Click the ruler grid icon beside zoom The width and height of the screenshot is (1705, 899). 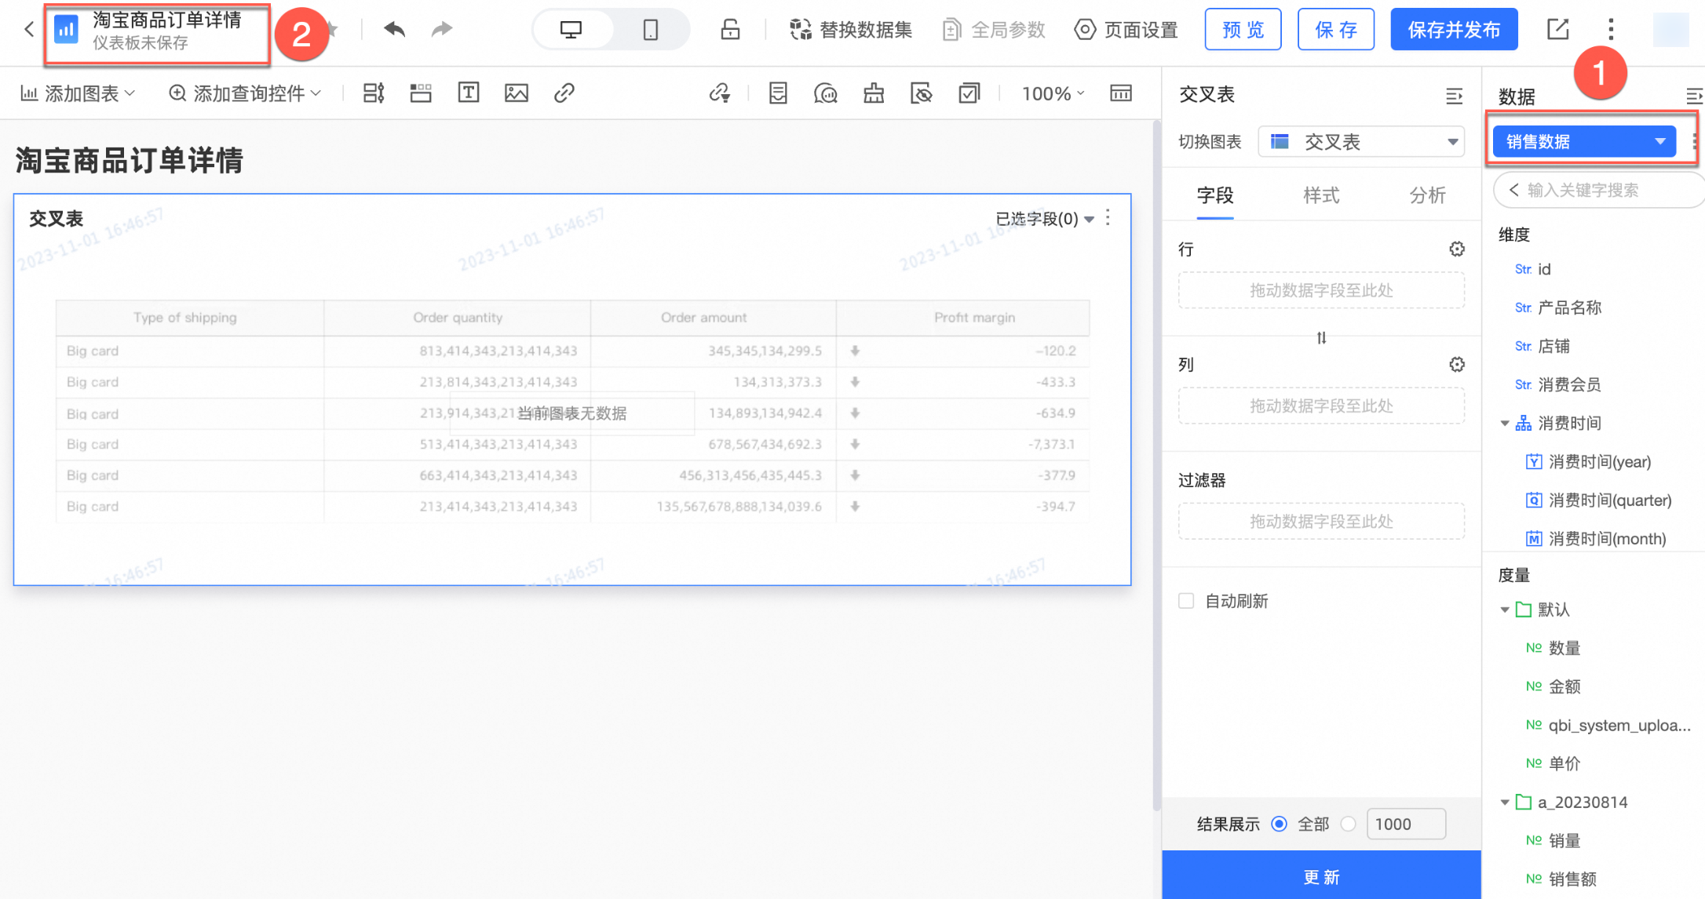1121,93
